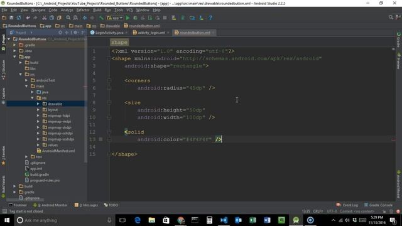Expand the androidTest folder node

point(26,80)
